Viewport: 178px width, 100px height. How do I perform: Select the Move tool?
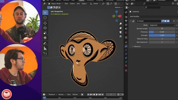pyautogui.click(x=45, y=23)
